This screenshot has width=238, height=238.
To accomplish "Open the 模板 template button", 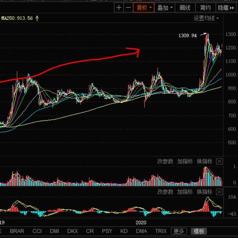I will 199,231.
